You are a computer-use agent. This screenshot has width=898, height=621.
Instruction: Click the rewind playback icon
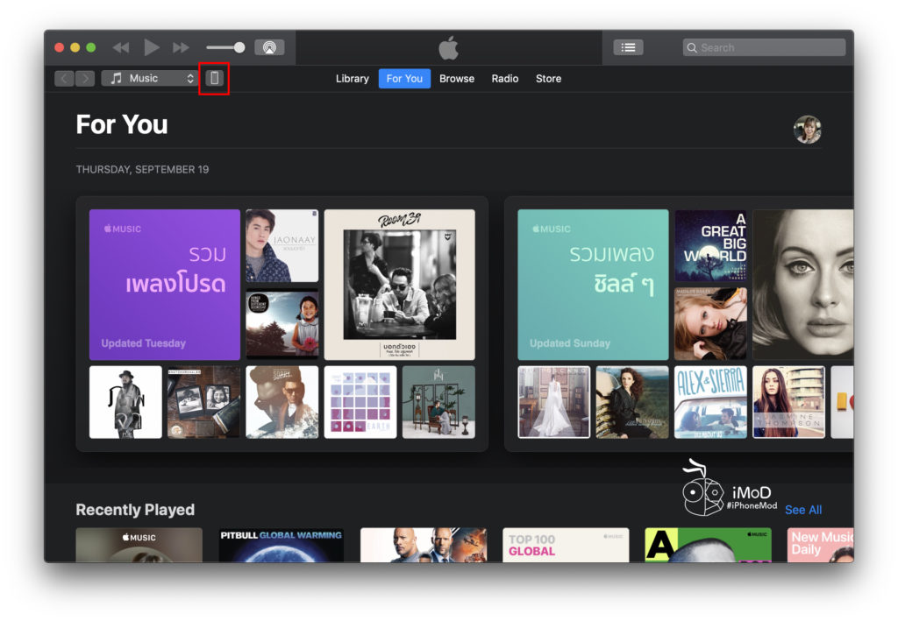coord(120,47)
